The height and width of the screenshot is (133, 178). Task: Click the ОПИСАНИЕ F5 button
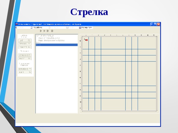click(x=25, y=55)
